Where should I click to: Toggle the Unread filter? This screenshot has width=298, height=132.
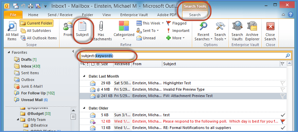click(146, 38)
